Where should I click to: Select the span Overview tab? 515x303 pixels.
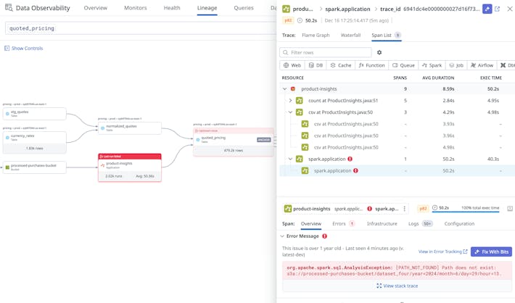[311, 223]
